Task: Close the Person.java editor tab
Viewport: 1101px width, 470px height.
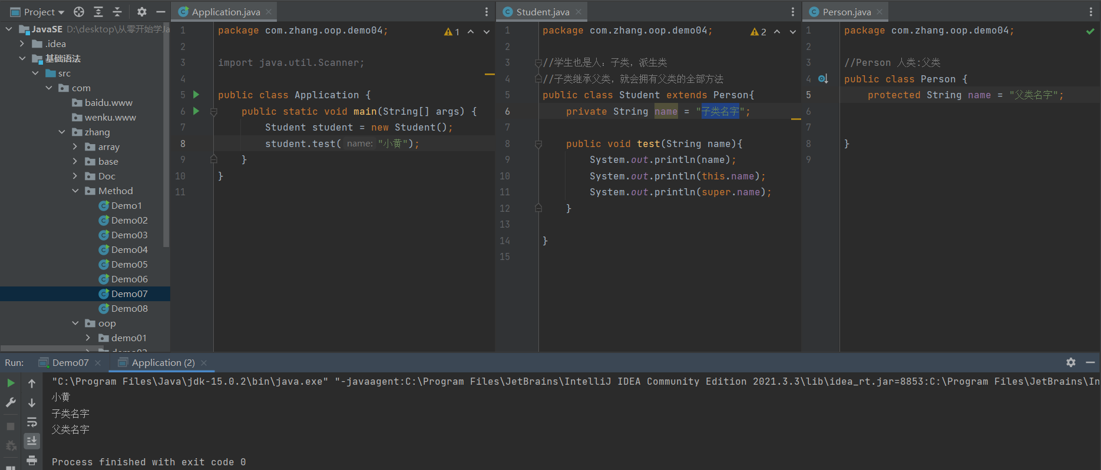Action: 880,12
